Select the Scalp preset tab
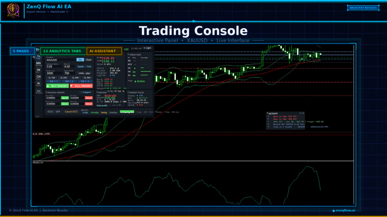The height and width of the screenshot is (217, 387). [85, 113]
